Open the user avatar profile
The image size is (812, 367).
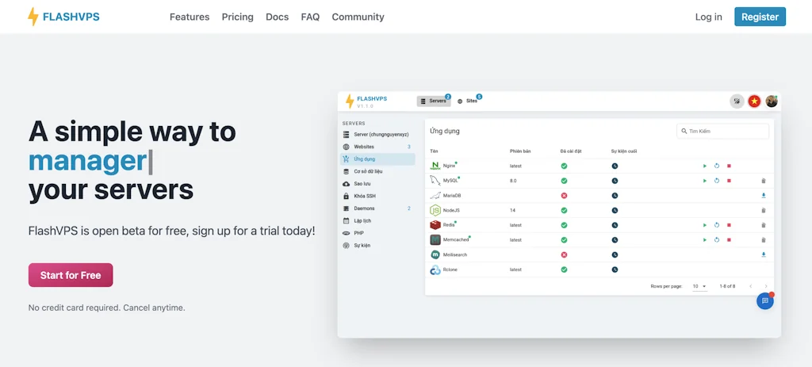click(772, 101)
